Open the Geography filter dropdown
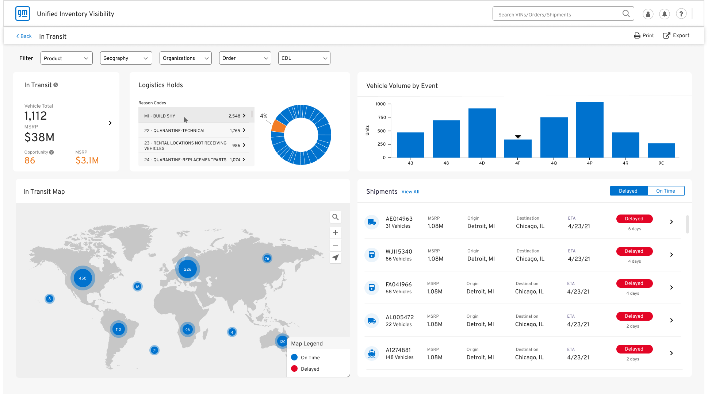Image resolution: width=708 pixels, height=394 pixels. tap(126, 58)
